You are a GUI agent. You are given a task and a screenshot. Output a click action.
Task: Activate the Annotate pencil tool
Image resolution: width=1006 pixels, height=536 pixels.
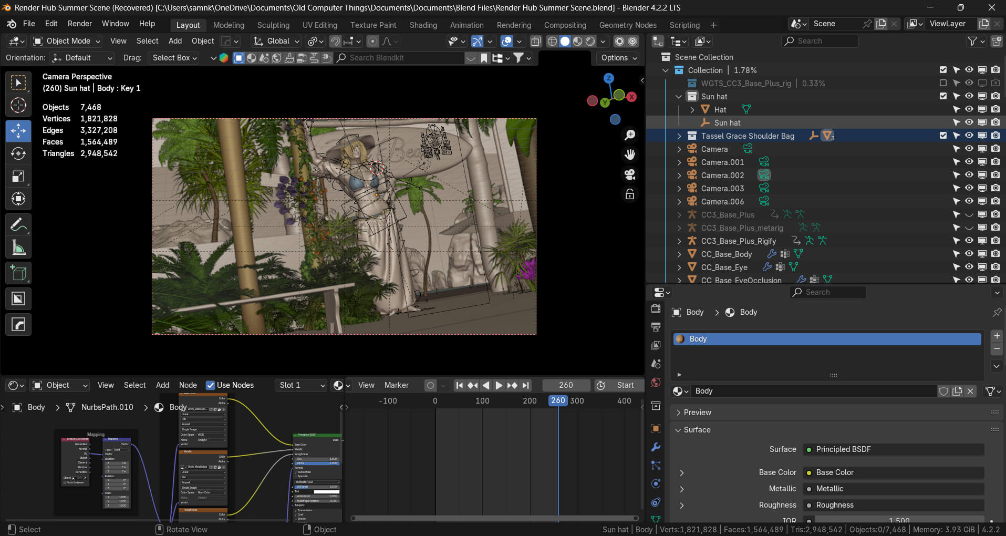click(x=18, y=225)
